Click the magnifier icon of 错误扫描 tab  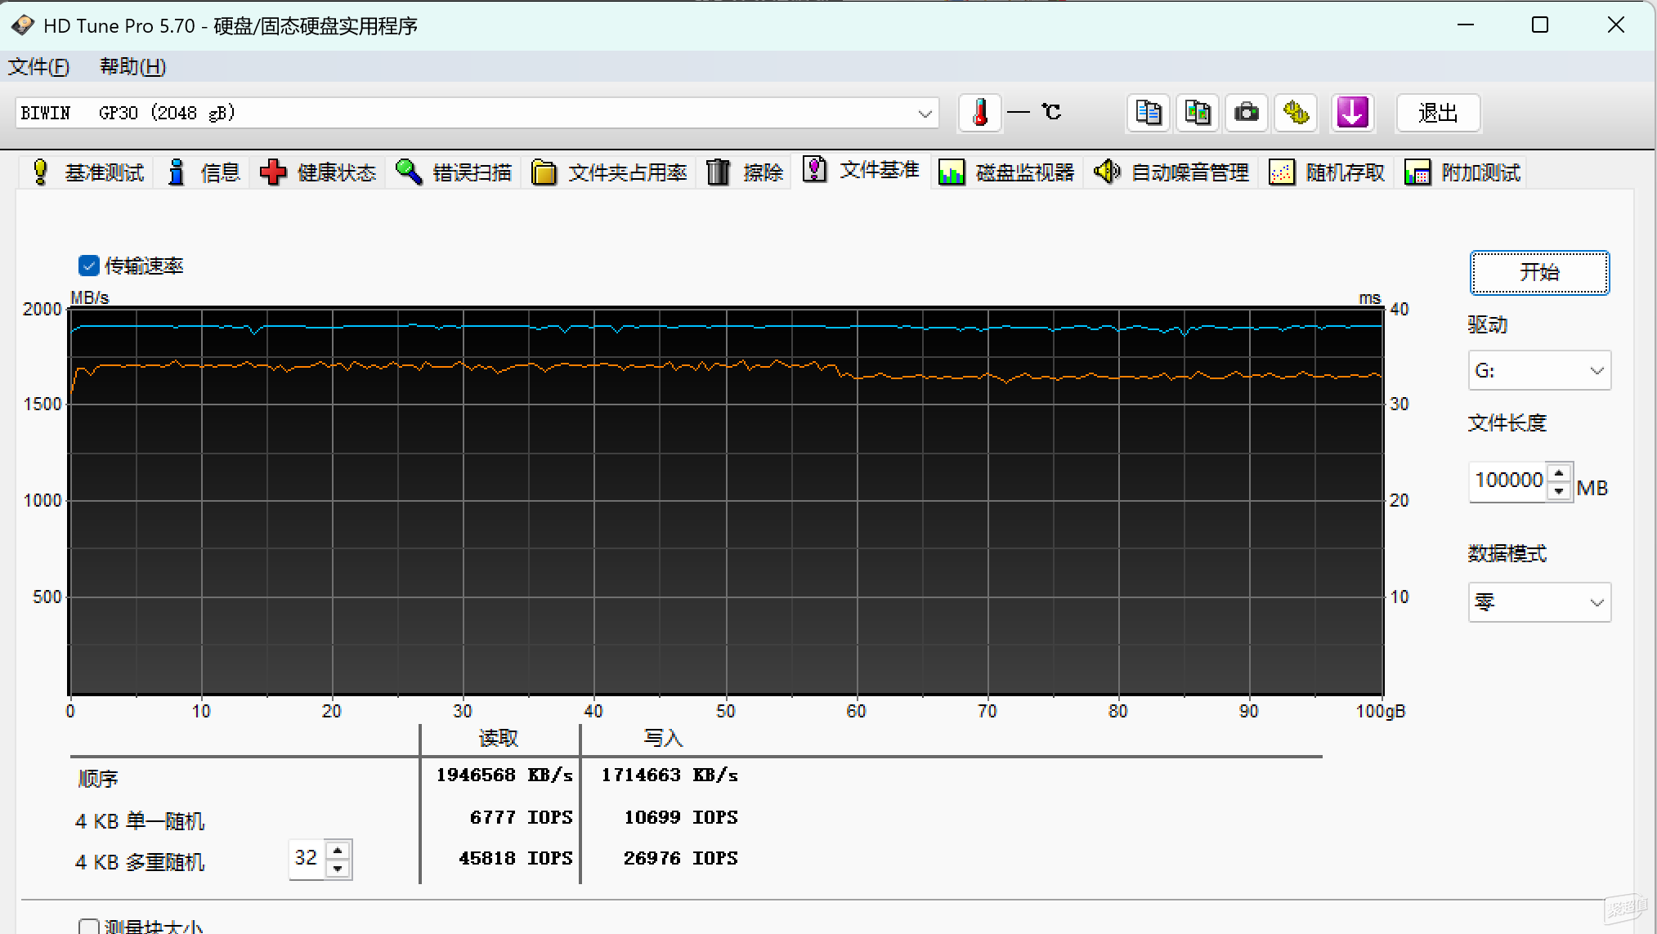[409, 172]
